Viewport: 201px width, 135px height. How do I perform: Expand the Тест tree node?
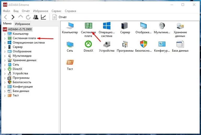click(x=5, y=96)
